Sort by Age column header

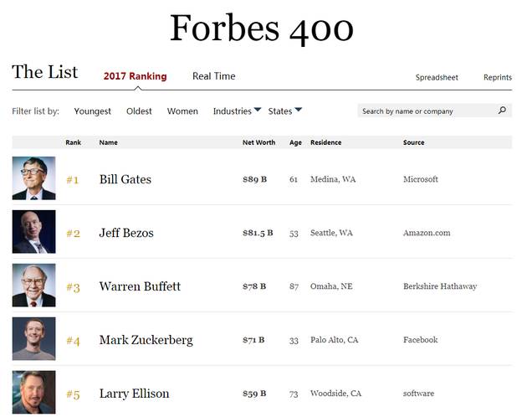click(294, 142)
